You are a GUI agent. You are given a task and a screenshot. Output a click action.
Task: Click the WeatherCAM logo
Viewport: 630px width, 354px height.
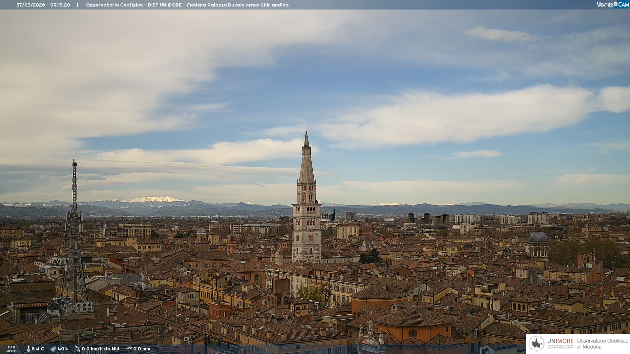(613, 5)
